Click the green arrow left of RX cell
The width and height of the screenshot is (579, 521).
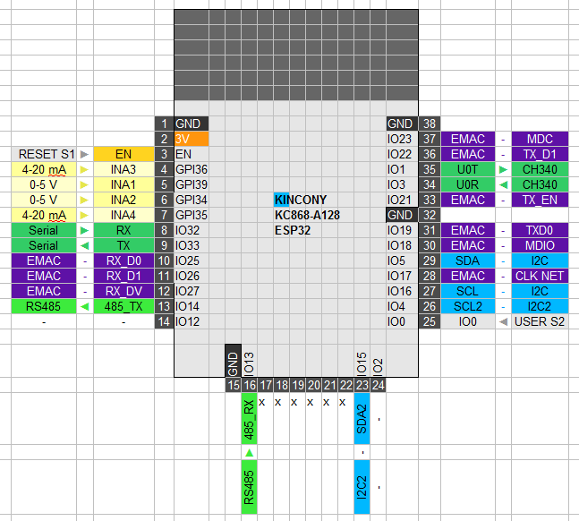coord(84,230)
